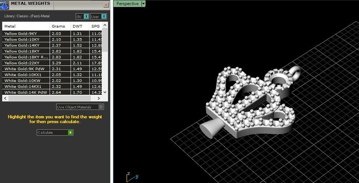Screen dimensions: 359x183
Task: Sort by the DWT column header
Action: (80, 26)
